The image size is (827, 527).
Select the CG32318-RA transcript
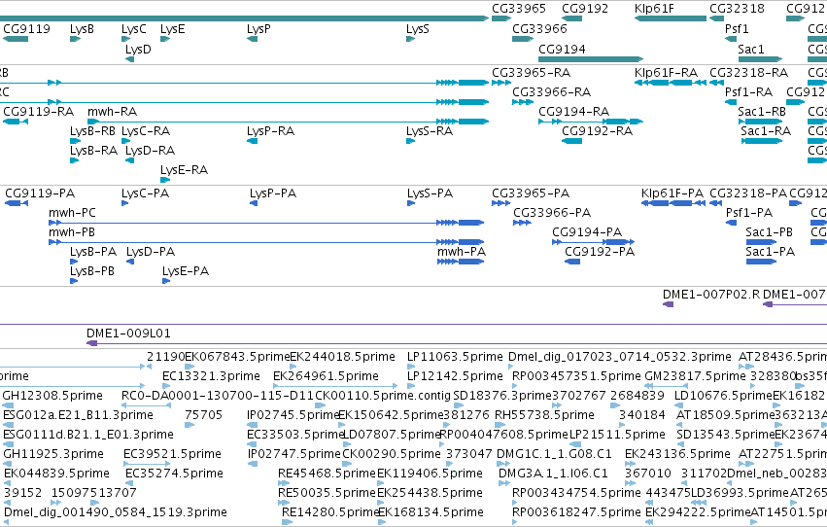click(x=717, y=83)
